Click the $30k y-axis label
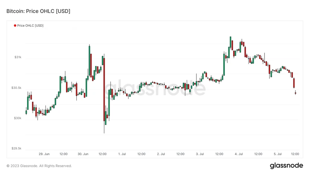The height and width of the screenshot is (174, 310). pos(18,118)
